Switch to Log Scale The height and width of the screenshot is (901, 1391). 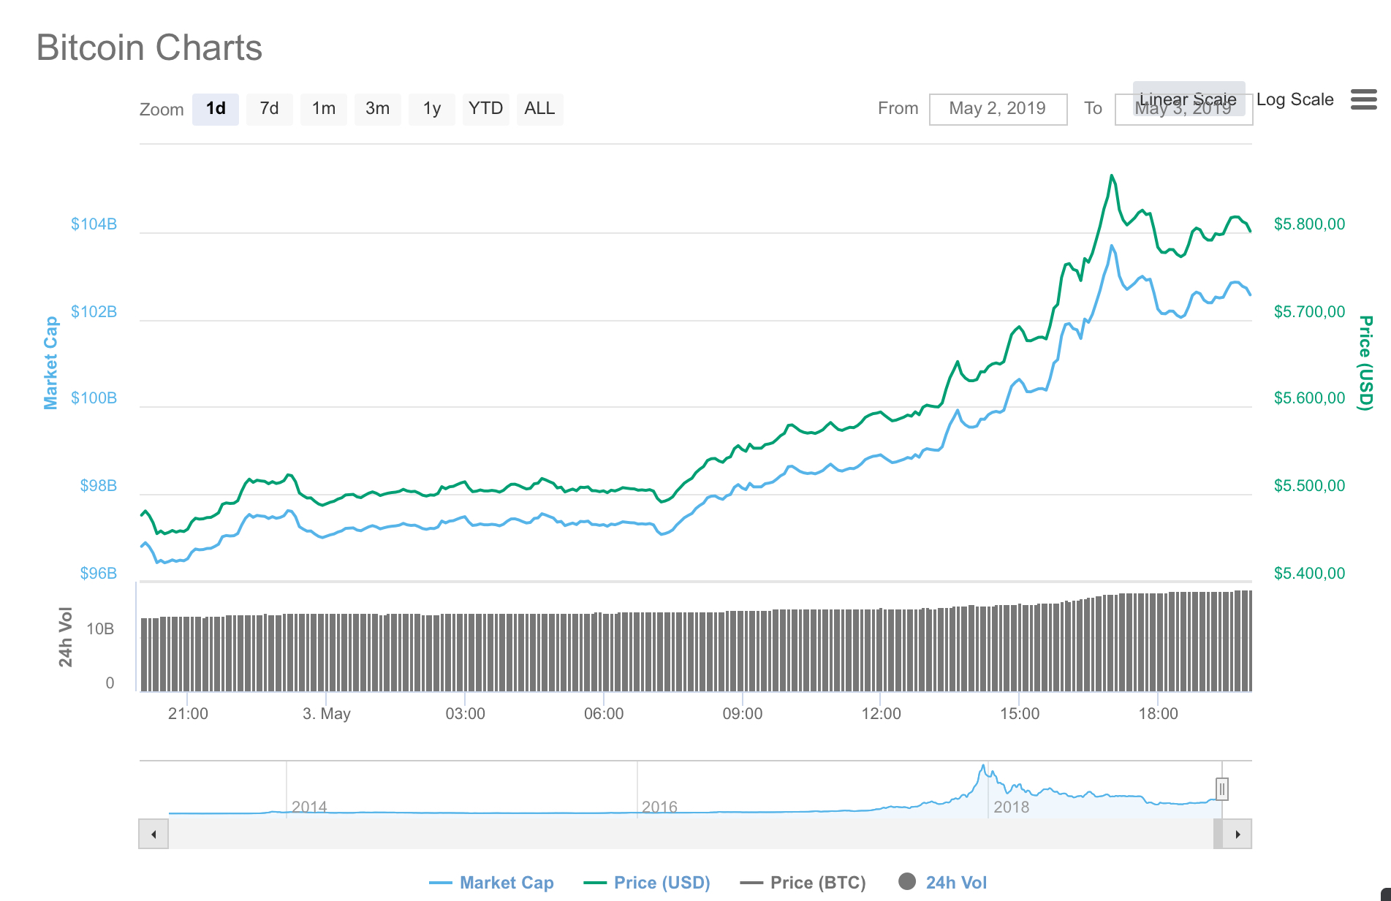[x=1295, y=99]
